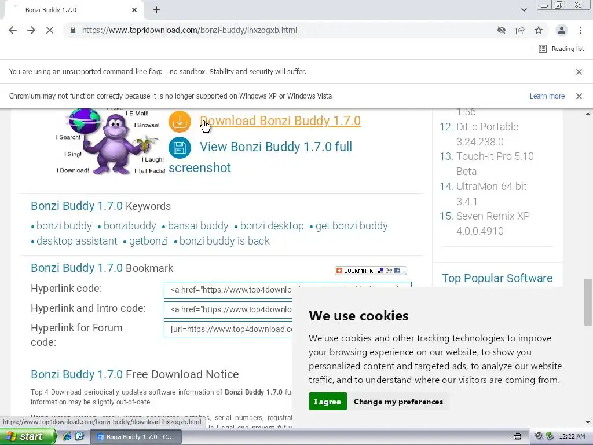The image size is (593, 445).
Task: Click the Hyperlink for Forum code field
Action: click(228, 330)
